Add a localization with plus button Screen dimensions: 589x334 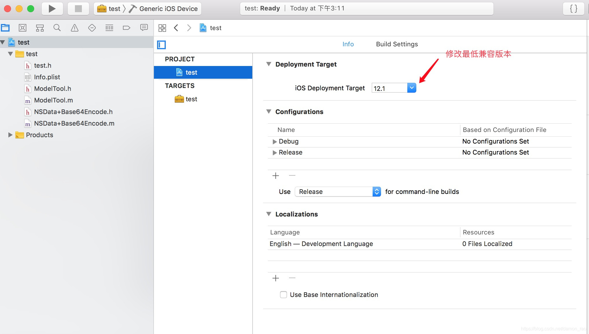pyautogui.click(x=276, y=278)
